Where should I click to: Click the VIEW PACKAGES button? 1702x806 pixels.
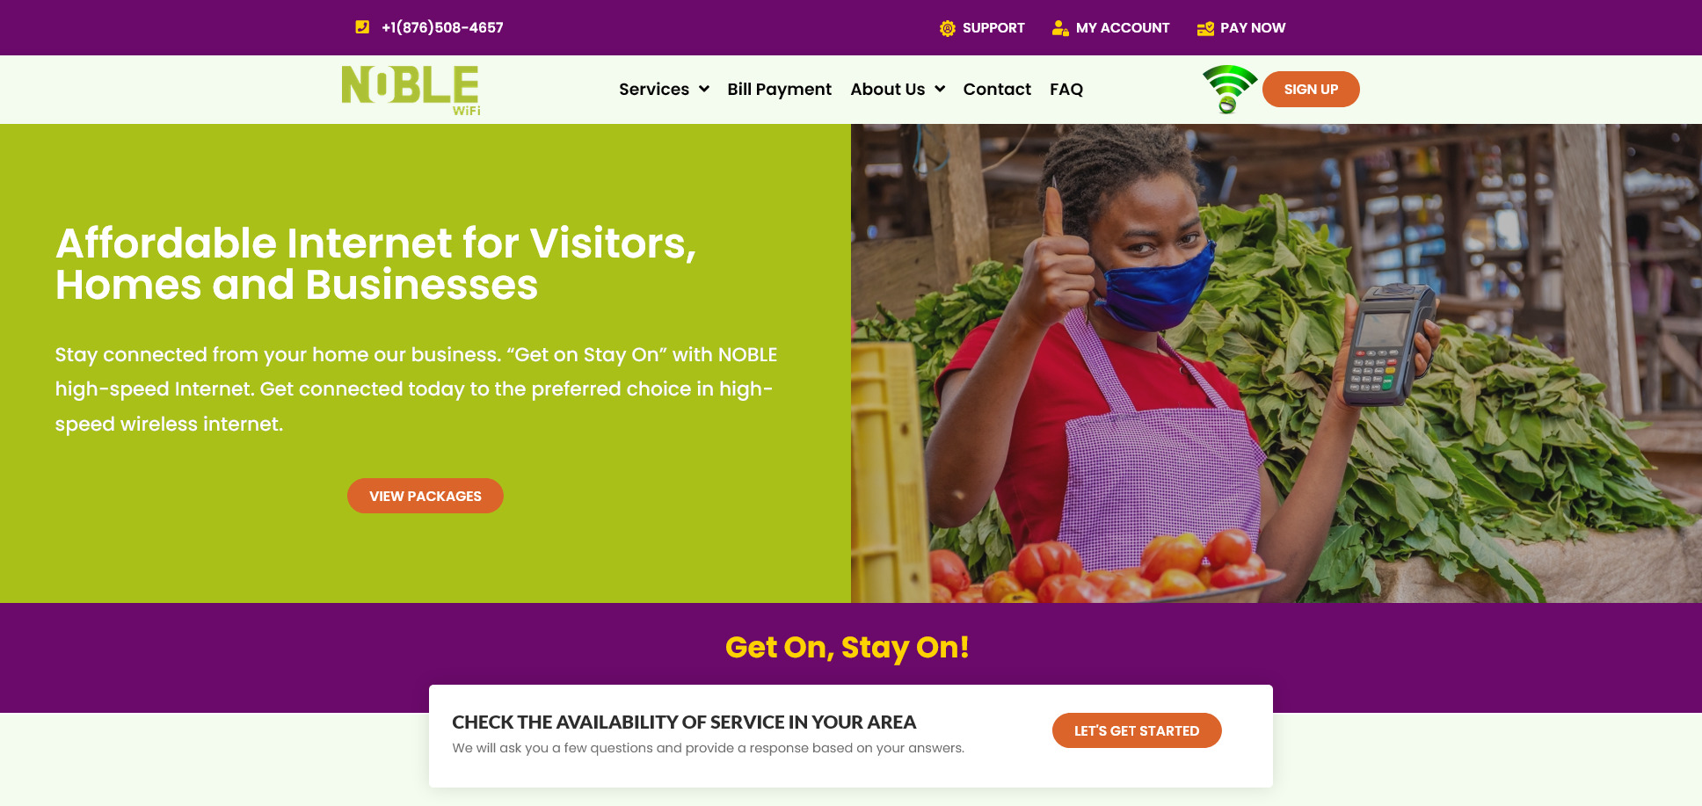coord(425,496)
